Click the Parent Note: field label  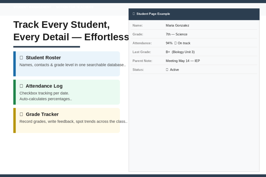coord(142,61)
